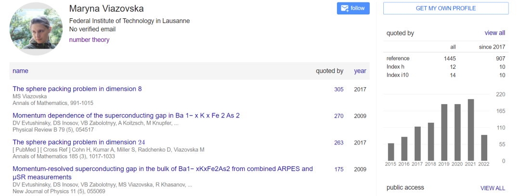Open the Momentum dependence superconducting gap paper
The width and height of the screenshot is (520, 196).
(x=126, y=116)
